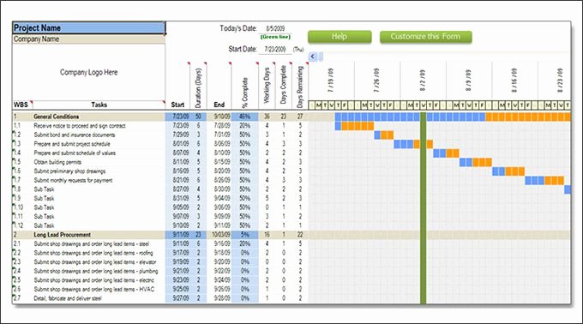Viewport: 583px width, 324px height.
Task: Select shop drawings long lead items - plumbing
Action: pyautogui.click(x=96, y=271)
